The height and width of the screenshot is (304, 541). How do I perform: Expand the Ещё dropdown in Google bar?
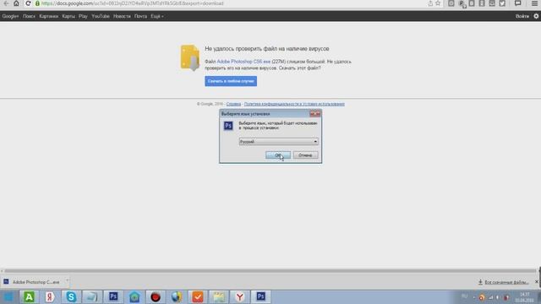pyautogui.click(x=157, y=16)
